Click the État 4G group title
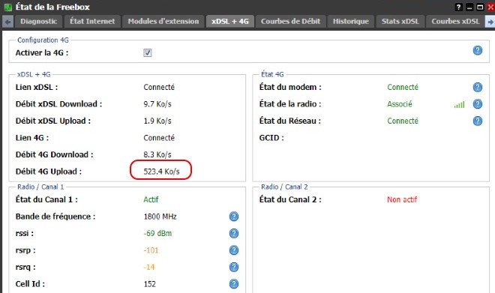The height and width of the screenshot is (293, 495). (x=272, y=74)
